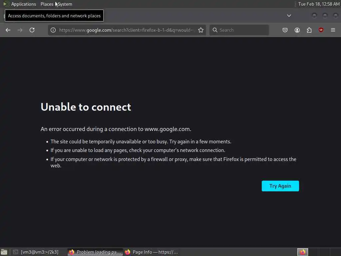Reload the current page

point(32,30)
